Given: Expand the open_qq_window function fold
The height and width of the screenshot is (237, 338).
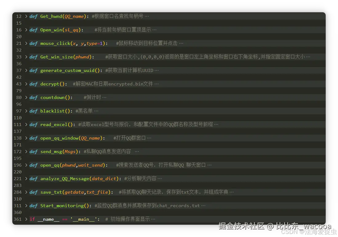Looking at the screenshot, I should tap(26, 138).
